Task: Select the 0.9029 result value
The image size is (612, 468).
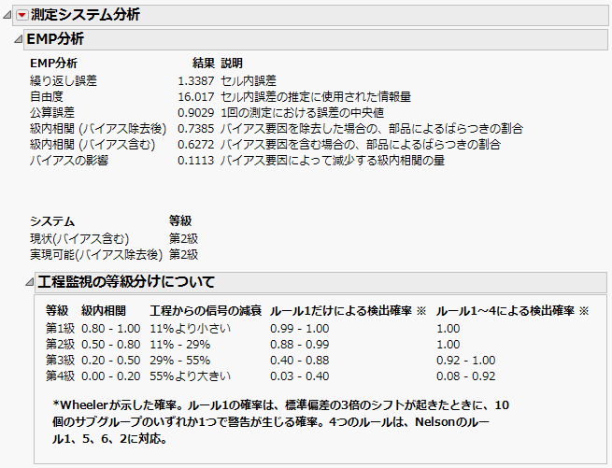Action: coord(196,113)
